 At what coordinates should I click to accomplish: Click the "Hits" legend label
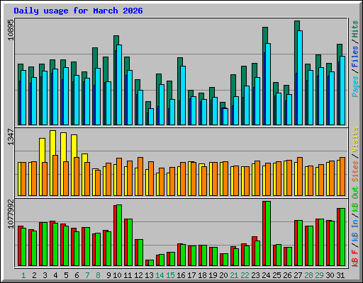tap(355, 29)
